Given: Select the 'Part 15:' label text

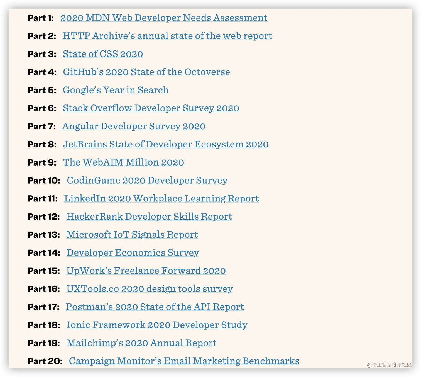Looking at the screenshot, I should [44, 271].
